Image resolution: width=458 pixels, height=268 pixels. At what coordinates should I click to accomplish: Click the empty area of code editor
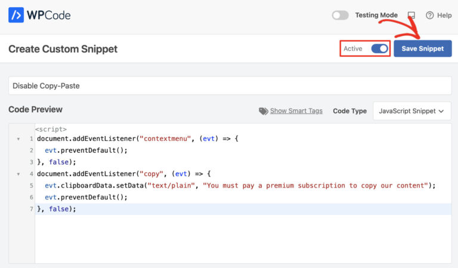[243, 239]
